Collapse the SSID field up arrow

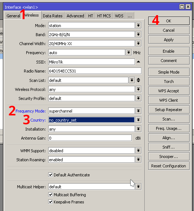138,62
